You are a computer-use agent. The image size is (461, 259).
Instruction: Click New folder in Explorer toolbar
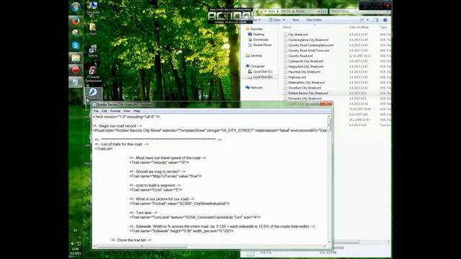tap(314, 19)
